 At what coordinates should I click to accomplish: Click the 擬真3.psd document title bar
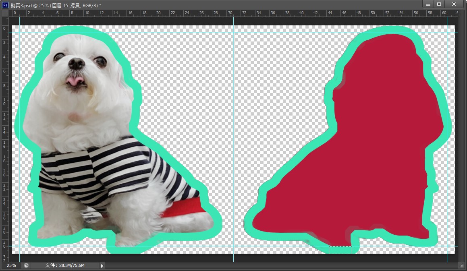coord(201,4)
